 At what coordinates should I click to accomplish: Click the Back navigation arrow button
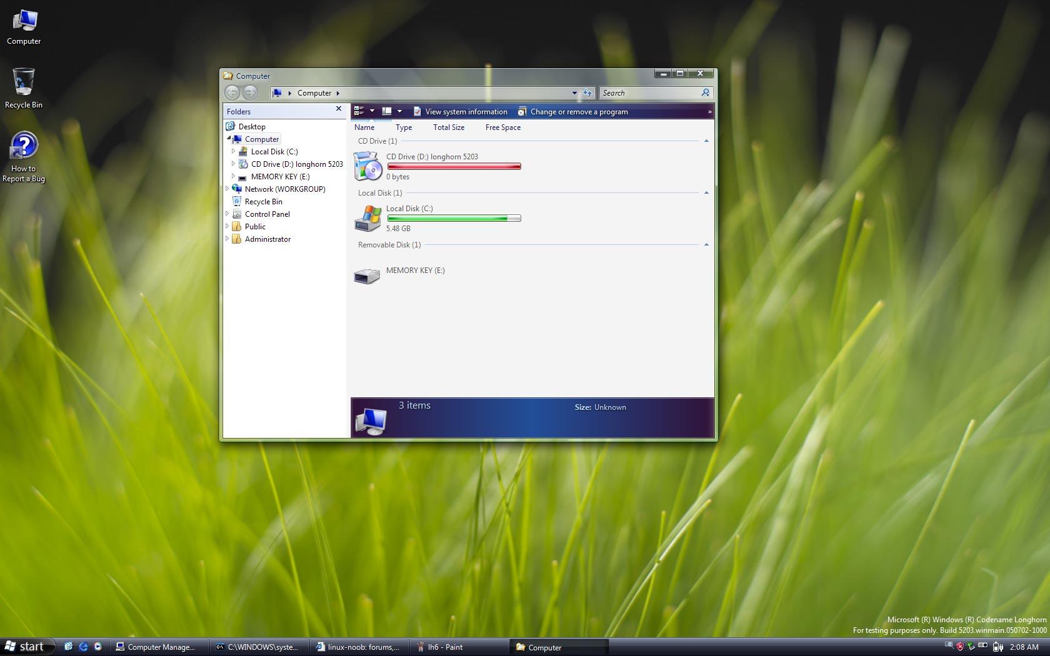232,92
